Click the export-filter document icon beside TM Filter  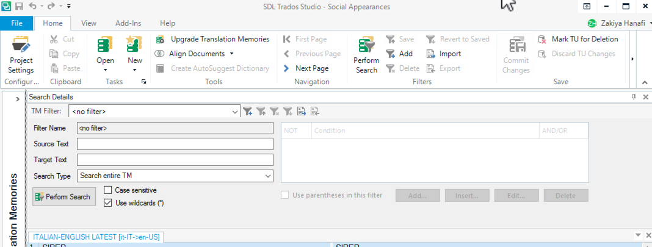click(315, 111)
